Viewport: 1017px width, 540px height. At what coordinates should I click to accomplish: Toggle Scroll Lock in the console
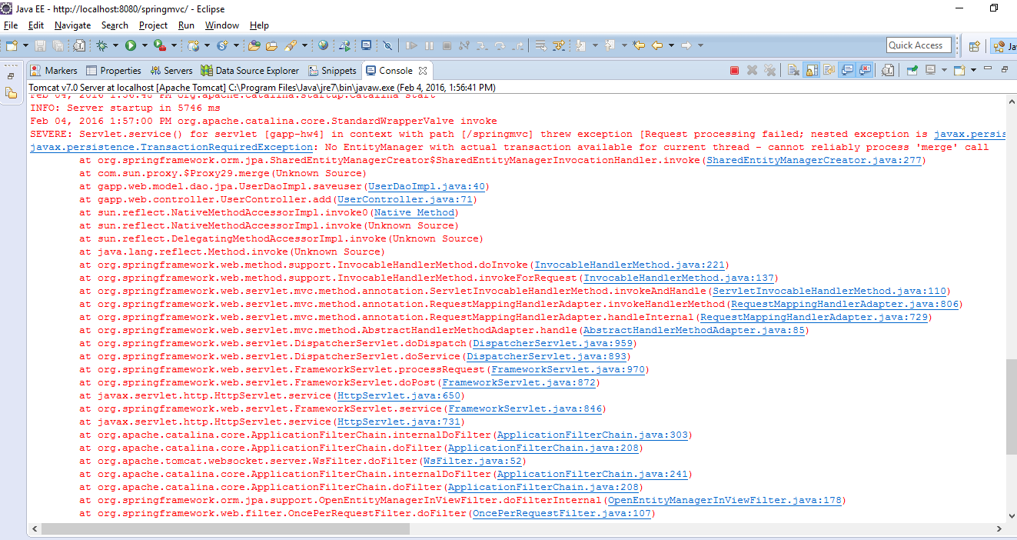812,70
